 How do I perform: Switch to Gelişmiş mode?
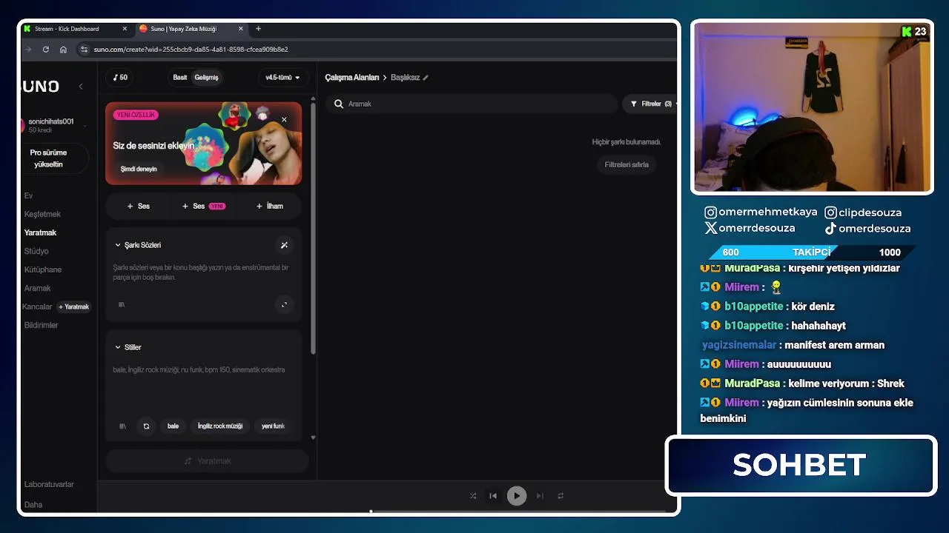[x=206, y=77]
